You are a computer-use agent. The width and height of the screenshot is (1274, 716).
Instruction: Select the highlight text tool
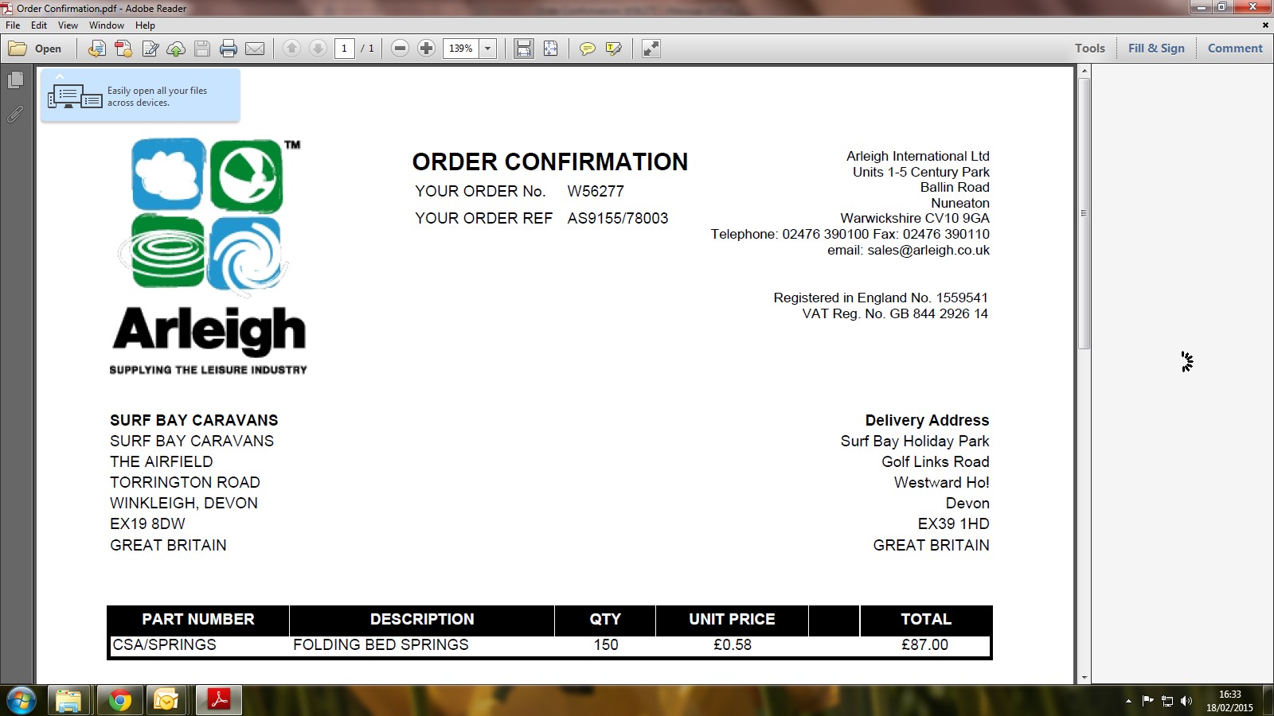tap(613, 49)
